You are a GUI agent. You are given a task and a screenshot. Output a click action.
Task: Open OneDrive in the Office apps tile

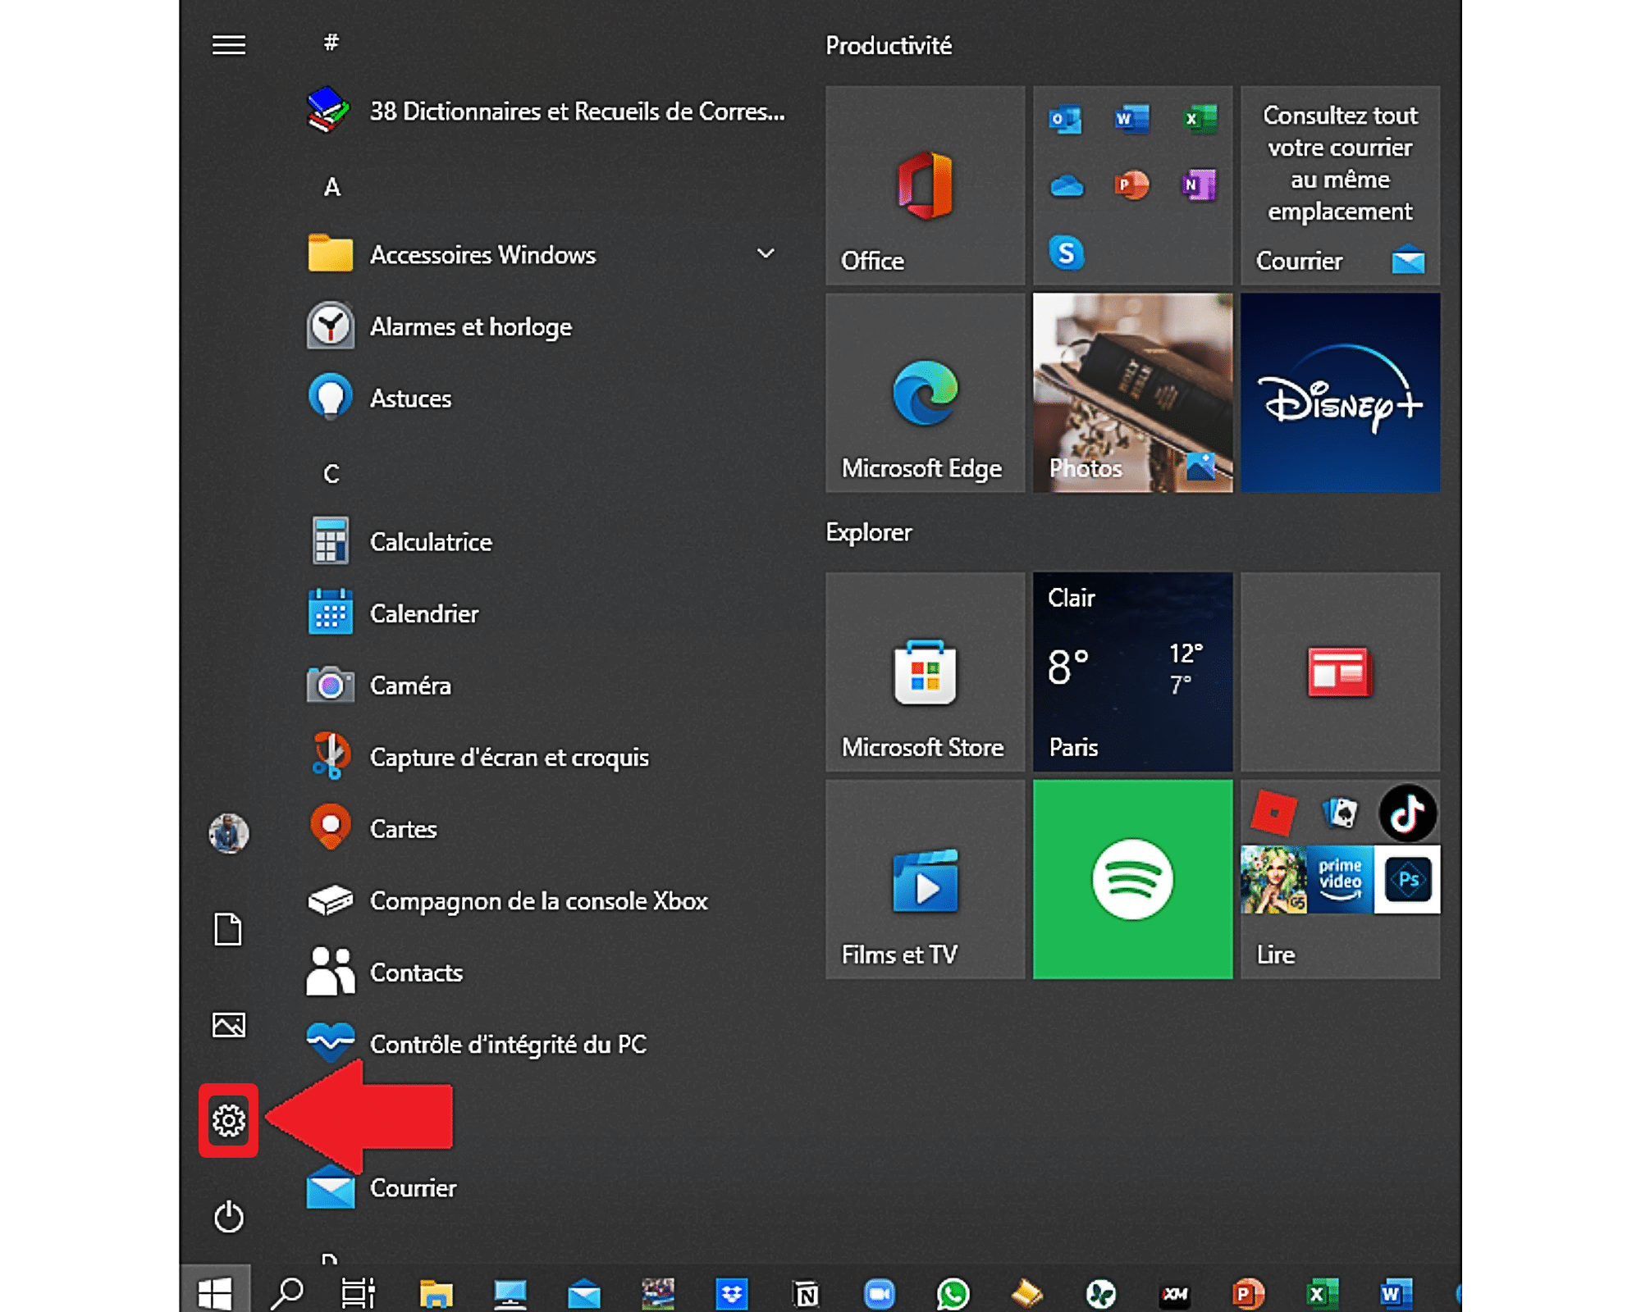1066,186
